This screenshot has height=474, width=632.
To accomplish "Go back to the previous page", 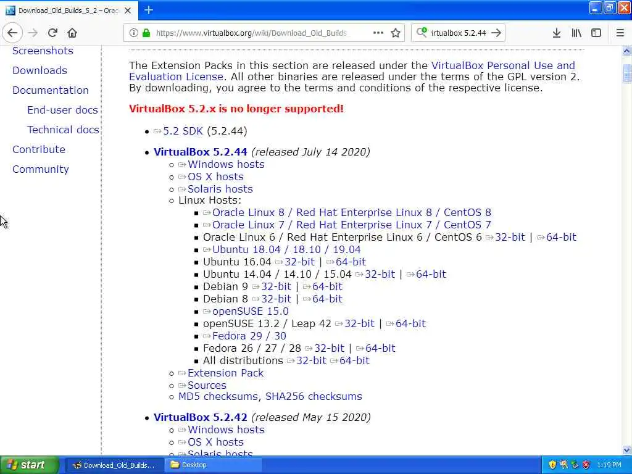I will [x=12, y=33].
